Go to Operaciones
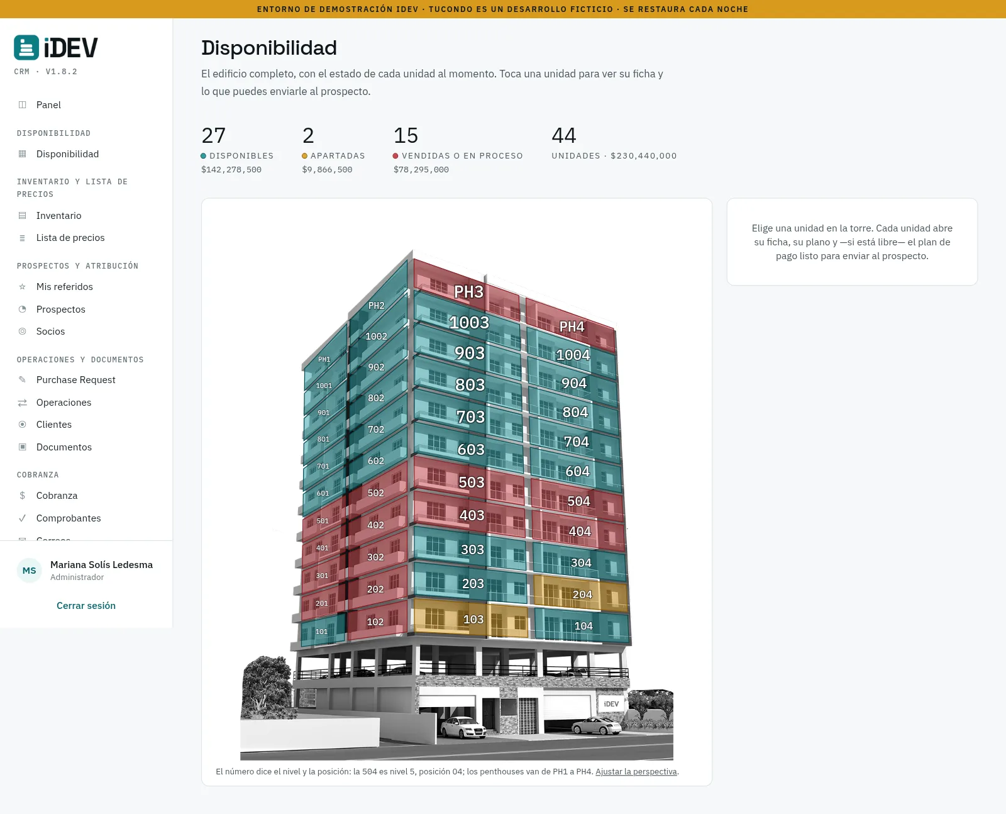1006x814 pixels. [x=86, y=403]
